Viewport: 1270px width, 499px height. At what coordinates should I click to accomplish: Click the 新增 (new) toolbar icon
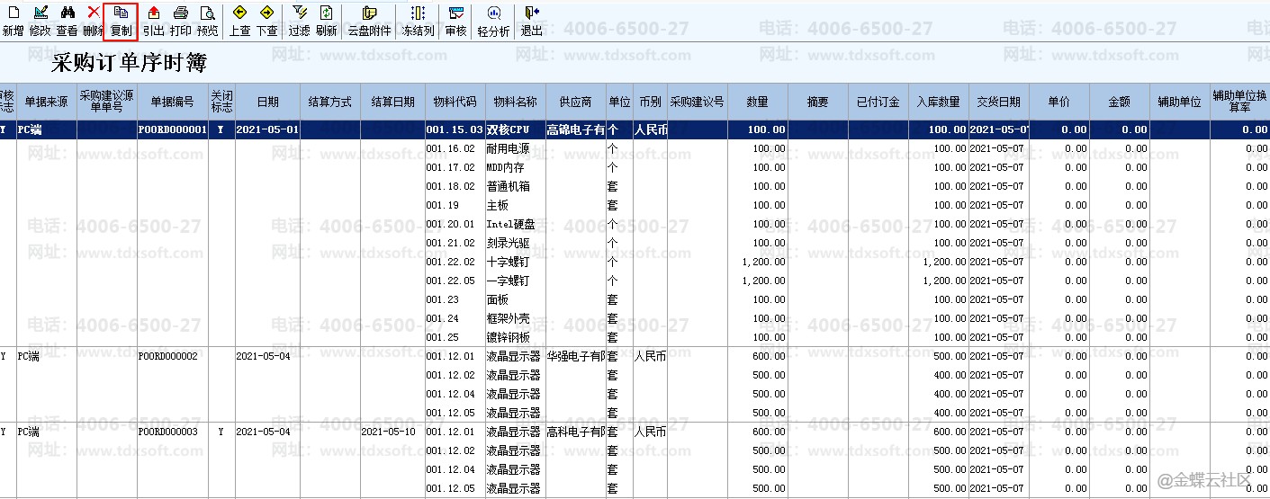point(14,21)
